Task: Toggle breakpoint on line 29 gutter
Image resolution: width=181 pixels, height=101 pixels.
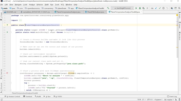Action: click(7, 73)
